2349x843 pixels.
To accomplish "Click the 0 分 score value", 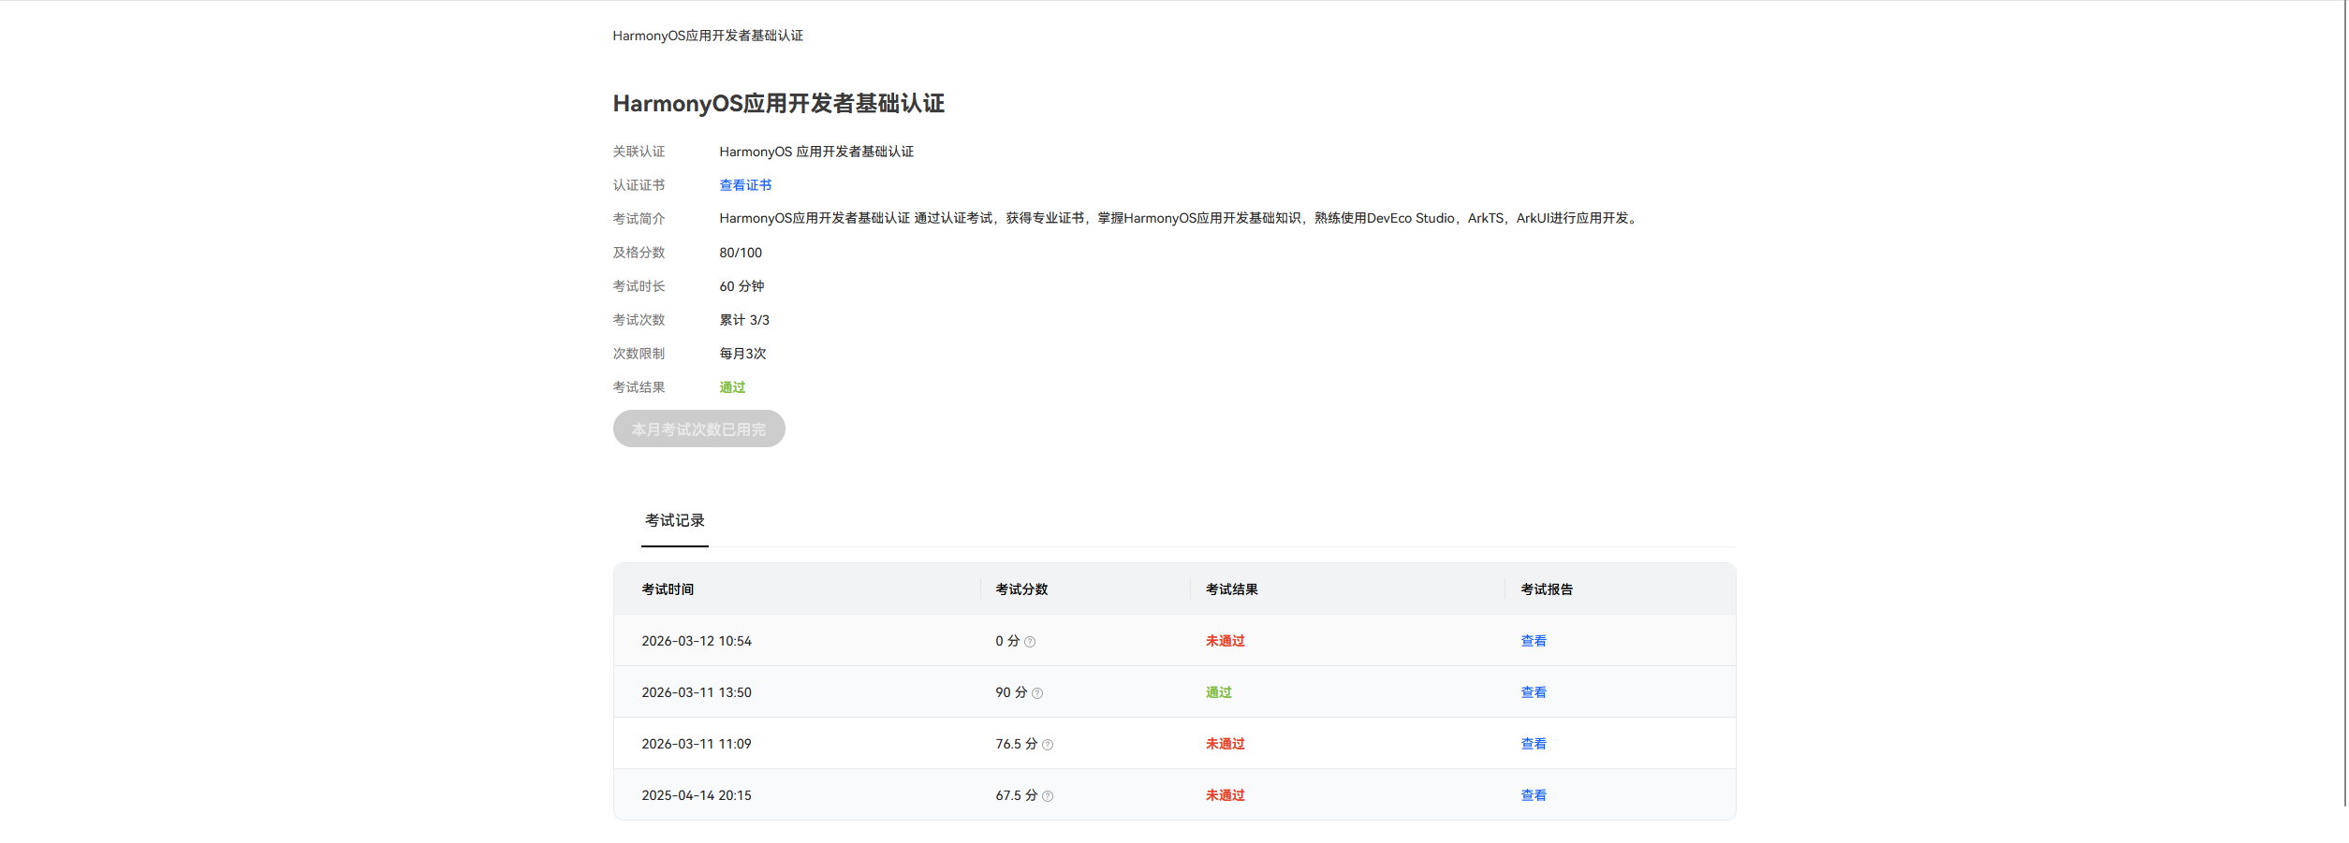I will tap(1007, 641).
